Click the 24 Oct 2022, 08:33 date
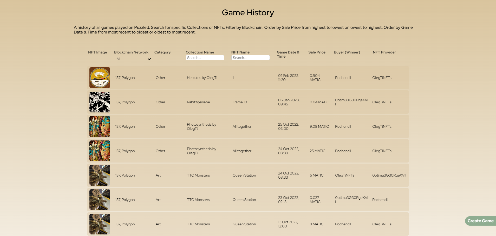This screenshot has width=496, height=236. point(289,175)
